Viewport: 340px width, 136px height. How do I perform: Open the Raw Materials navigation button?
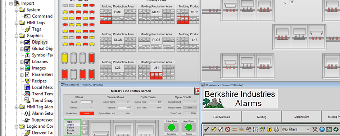(222, 117)
